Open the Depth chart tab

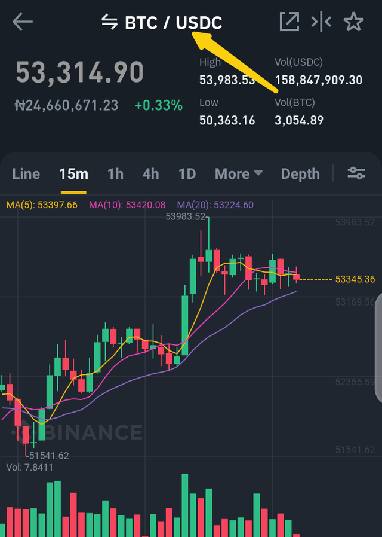click(x=300, y=174)
